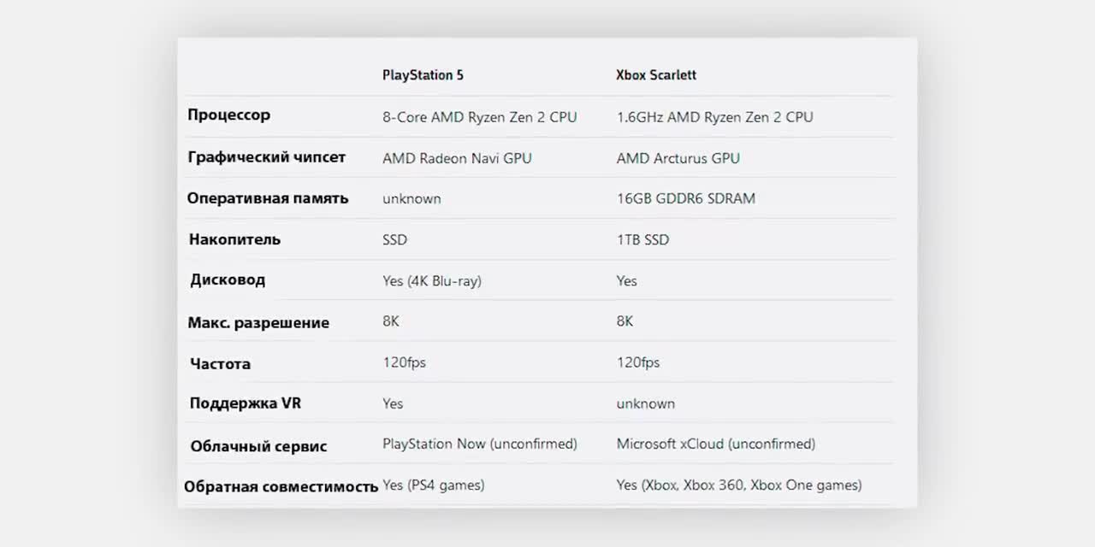Image resolution: width=1095 pixels, height=547 pixels.
Task: Select the Оперативная память row label
Action: point(268,198)
